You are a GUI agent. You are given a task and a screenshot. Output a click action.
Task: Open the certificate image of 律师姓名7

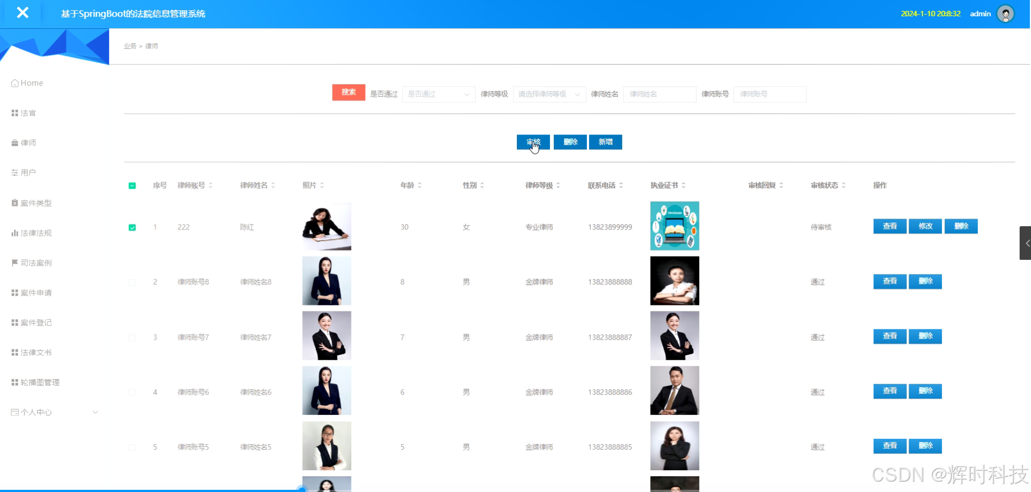[675, 336]
